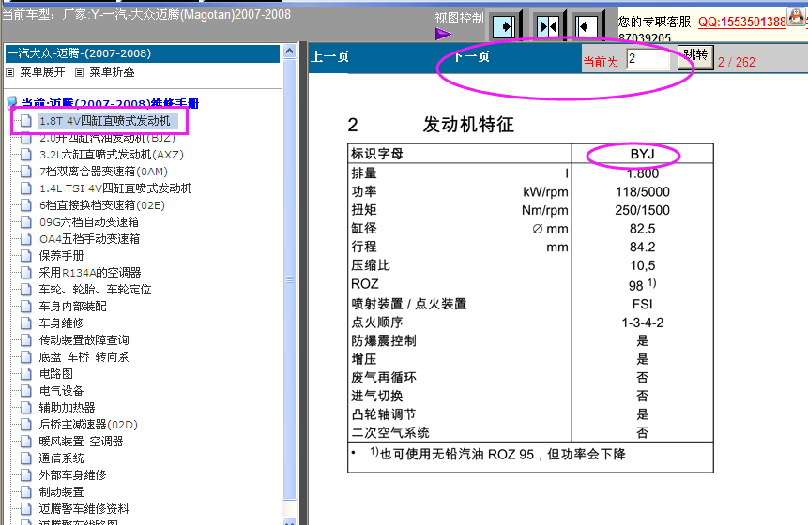Click the 发动机特征 heading
The image size is (808, 525).
468,125
